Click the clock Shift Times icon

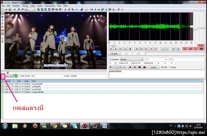point(106,10)
